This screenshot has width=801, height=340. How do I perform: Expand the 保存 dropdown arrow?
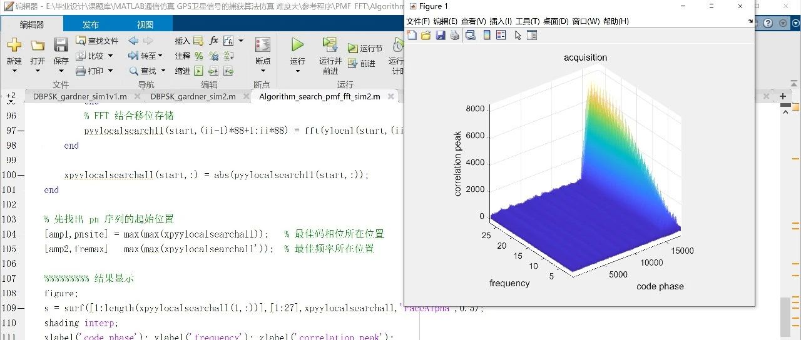tap(61, 71)
